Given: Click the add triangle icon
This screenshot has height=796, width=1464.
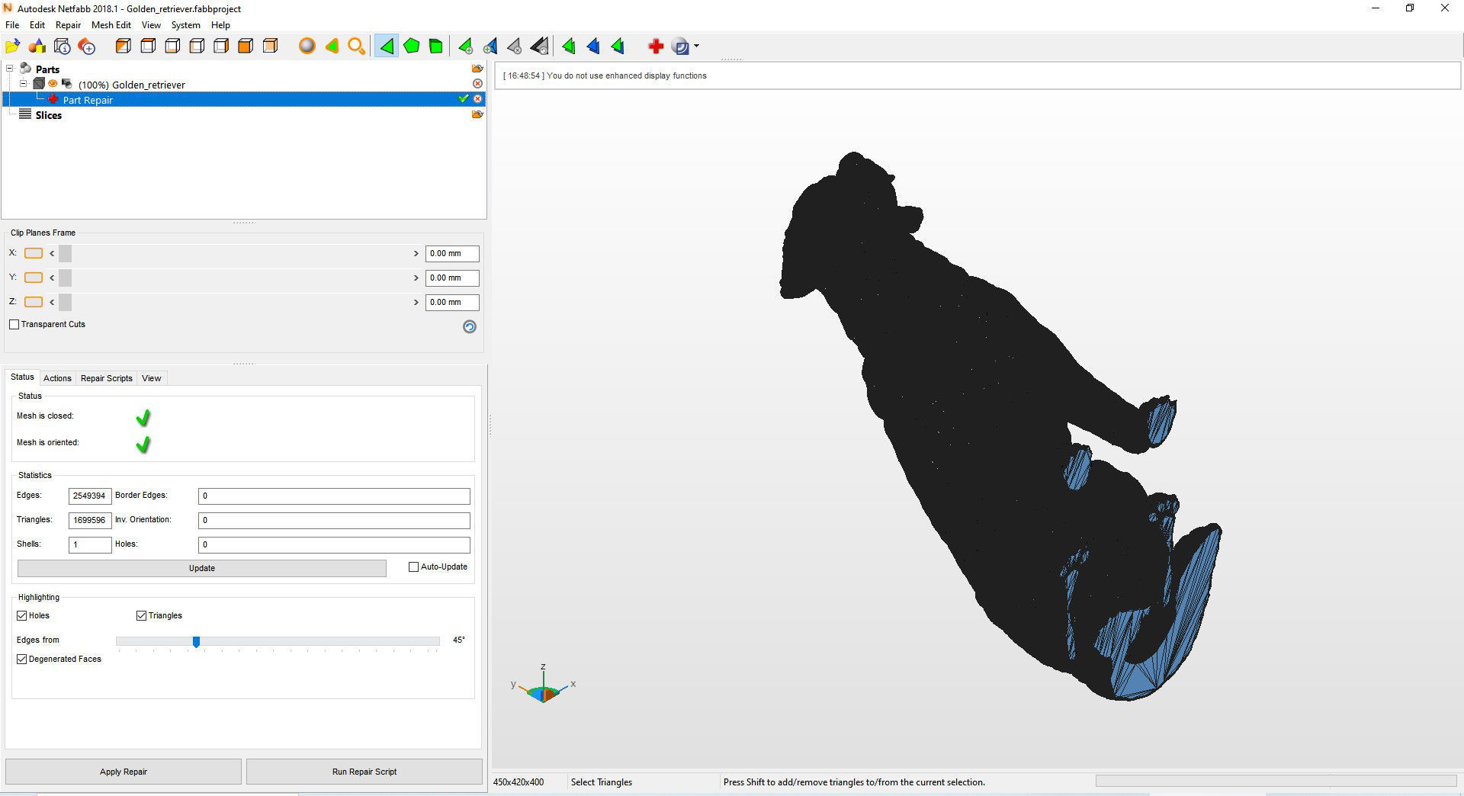Looking at the screenshot, I should (465, 47).
